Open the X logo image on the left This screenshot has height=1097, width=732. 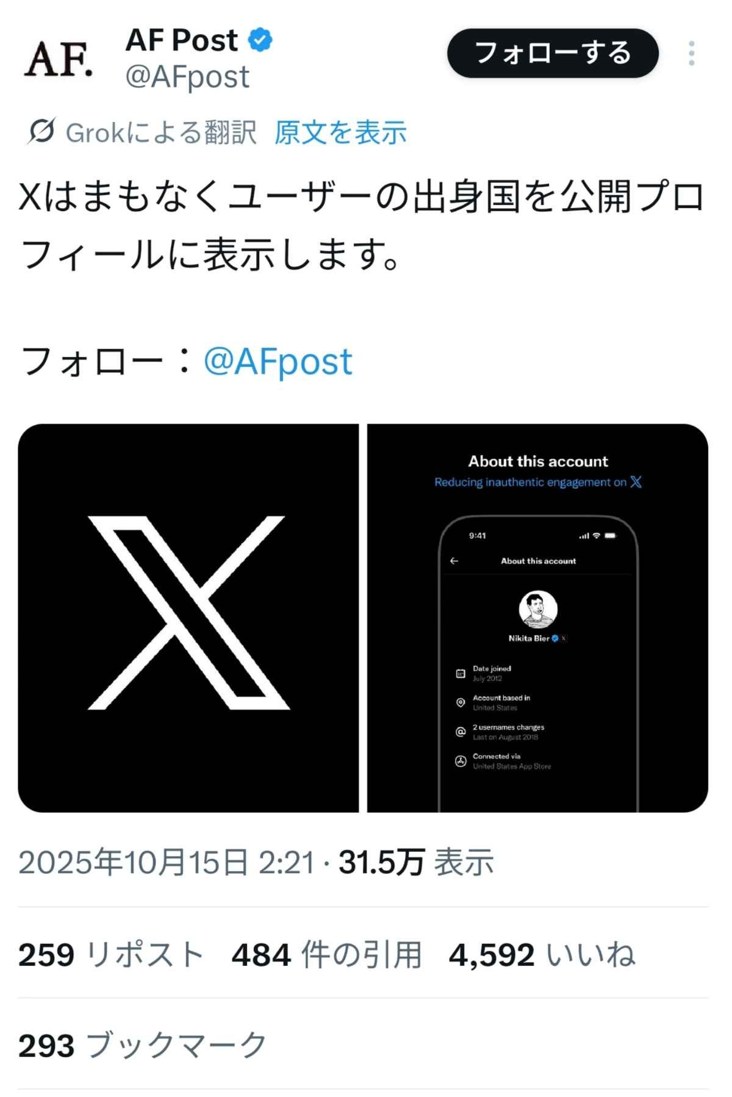click(188, 617)
